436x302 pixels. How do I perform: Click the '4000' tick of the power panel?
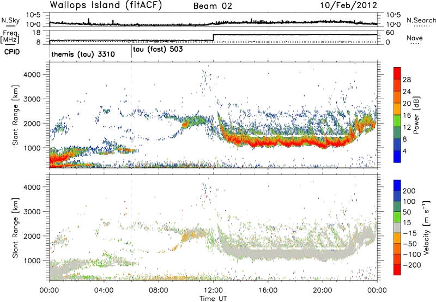pyautogui.click(x=32, y=75)
